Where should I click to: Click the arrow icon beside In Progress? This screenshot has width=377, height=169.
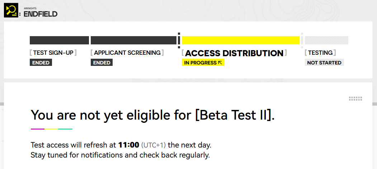pyautogui.click(x=220, y=63)
